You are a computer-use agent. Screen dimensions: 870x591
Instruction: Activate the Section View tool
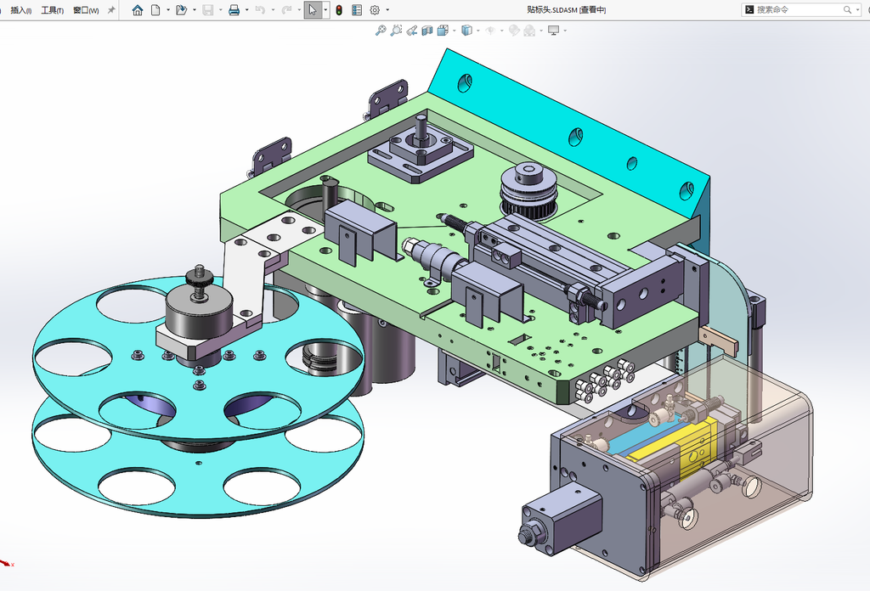427,31
